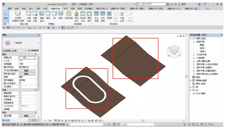Toggle the 裁剪区域可见 crop region visible checkbox
The height and width of the screenshot is (128, 226).
tap(20, 96)
